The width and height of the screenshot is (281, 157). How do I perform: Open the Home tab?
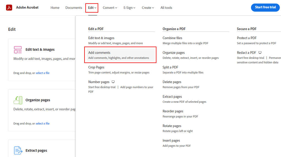[55, 8]
